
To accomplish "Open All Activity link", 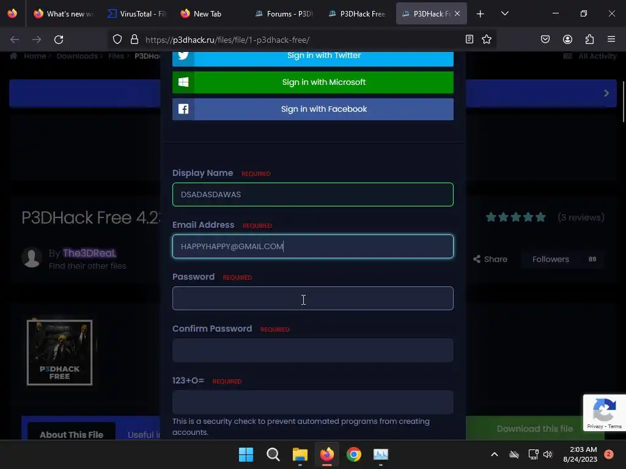I will (x=590, y=56).
